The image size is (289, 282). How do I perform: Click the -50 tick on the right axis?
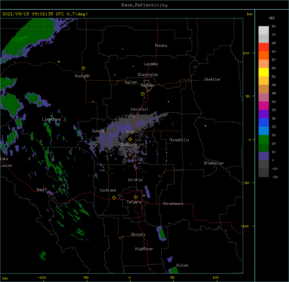246,183
